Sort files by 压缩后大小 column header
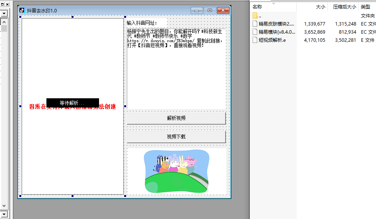 point(344,7)
